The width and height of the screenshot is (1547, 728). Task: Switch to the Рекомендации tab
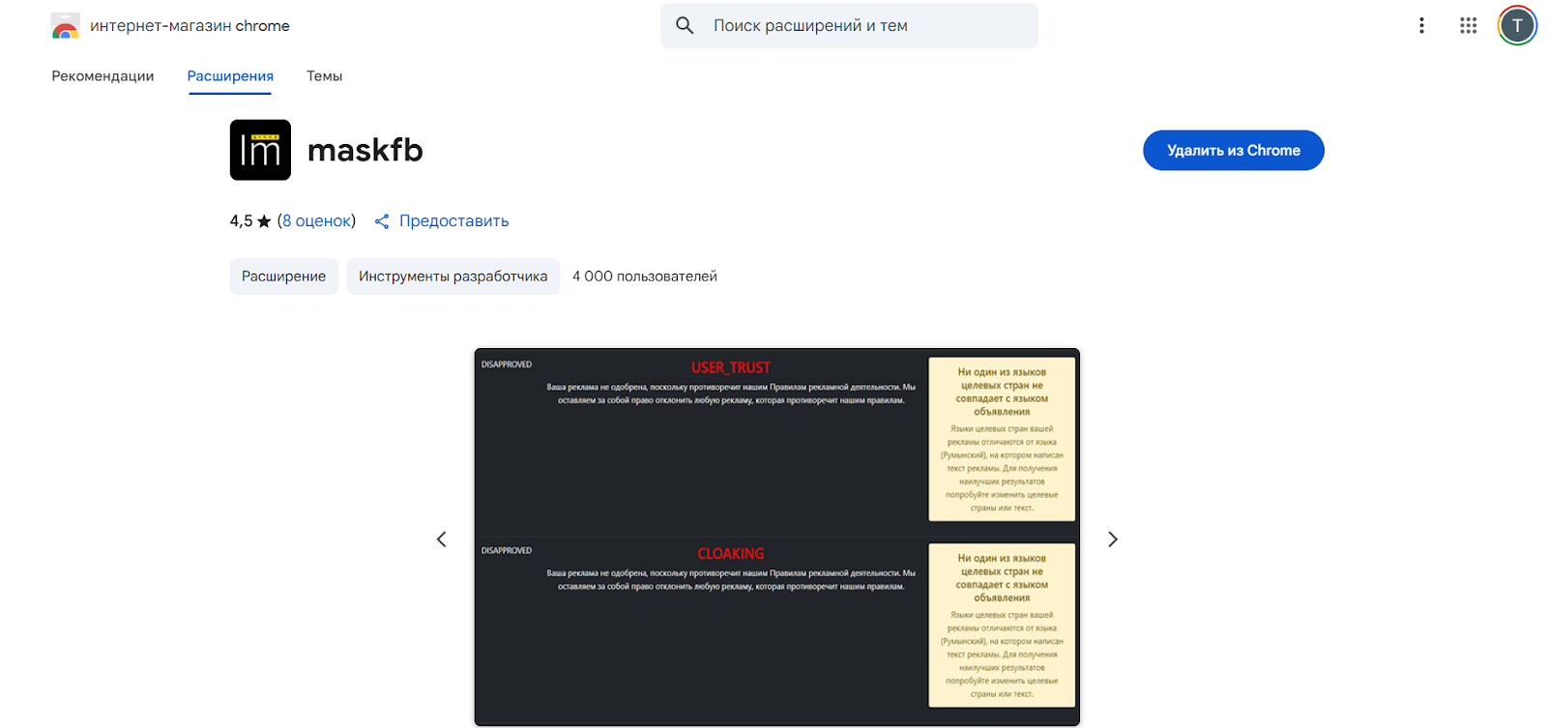(102, 76)
